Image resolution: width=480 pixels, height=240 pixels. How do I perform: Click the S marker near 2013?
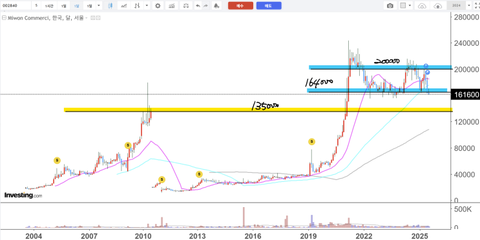click(x=199, y=174)
